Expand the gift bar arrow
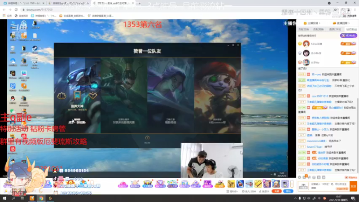359x202 pixels. [x=292, y=184]
